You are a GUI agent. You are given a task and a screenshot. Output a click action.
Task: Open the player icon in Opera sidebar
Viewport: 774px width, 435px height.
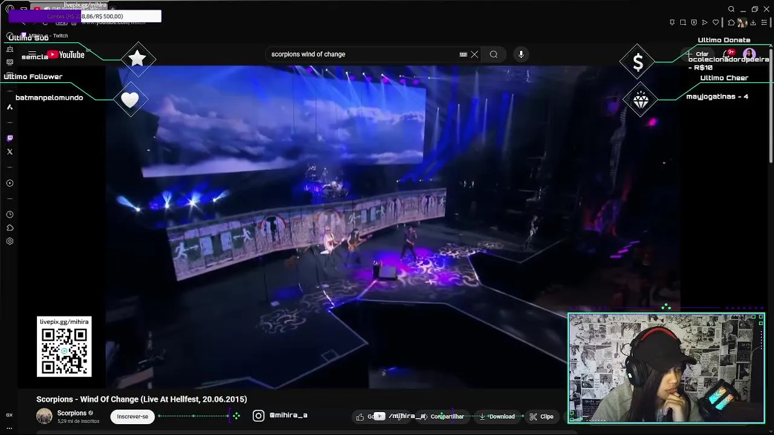[10, 183]
